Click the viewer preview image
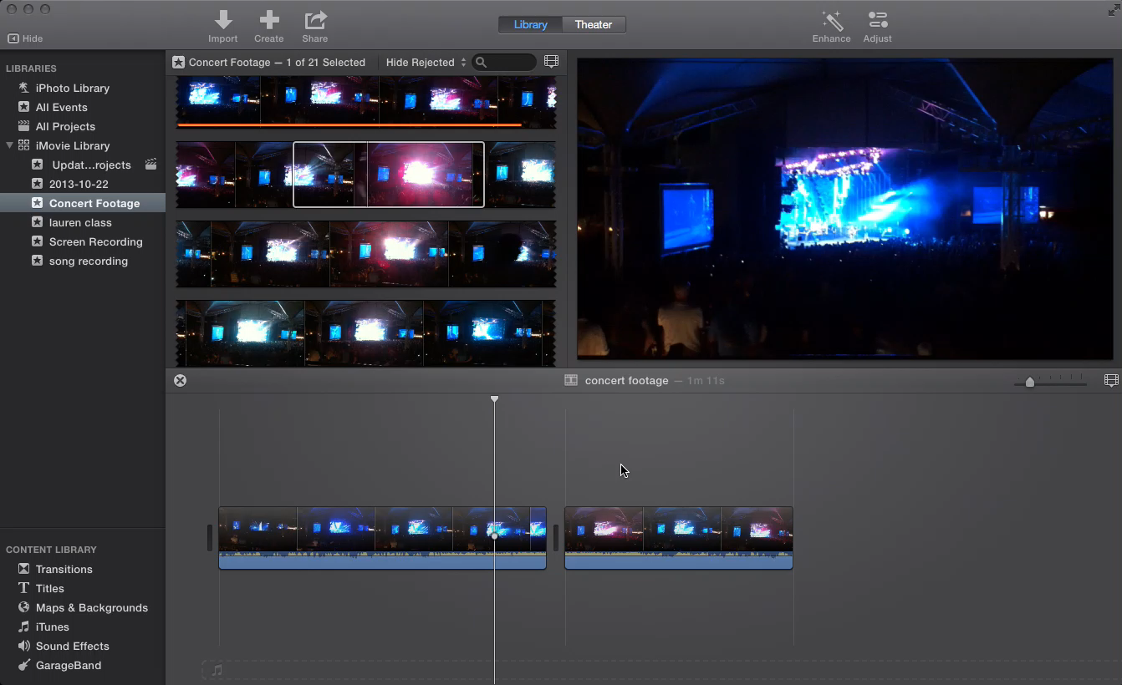Image resolution: width=1122 pixels, height=685 pixels. 844,209
